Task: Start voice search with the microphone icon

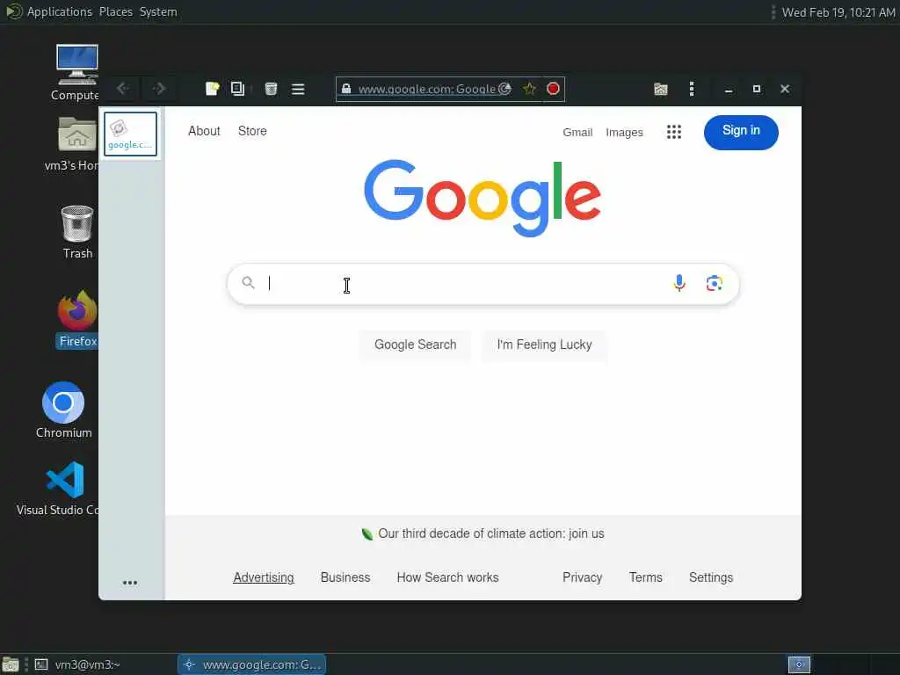Action: (x=679, y=283)
